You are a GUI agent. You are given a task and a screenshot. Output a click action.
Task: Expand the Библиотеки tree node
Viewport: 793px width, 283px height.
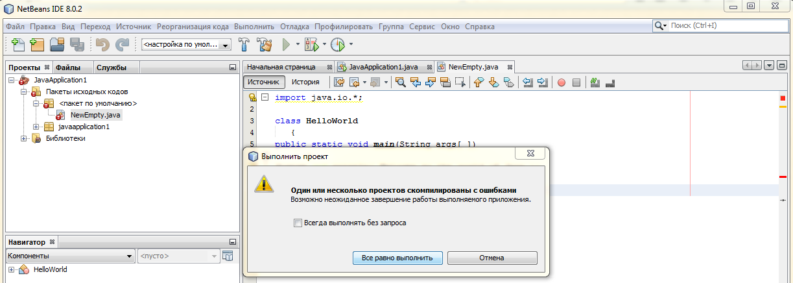point(24,138)
